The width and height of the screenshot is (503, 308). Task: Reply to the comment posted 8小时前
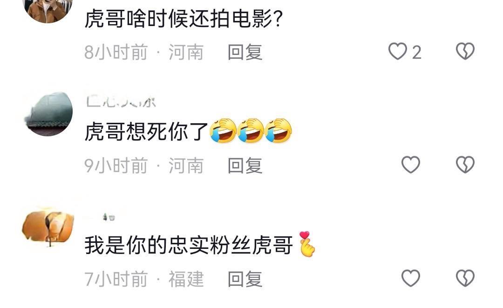(x=245, y=52)
